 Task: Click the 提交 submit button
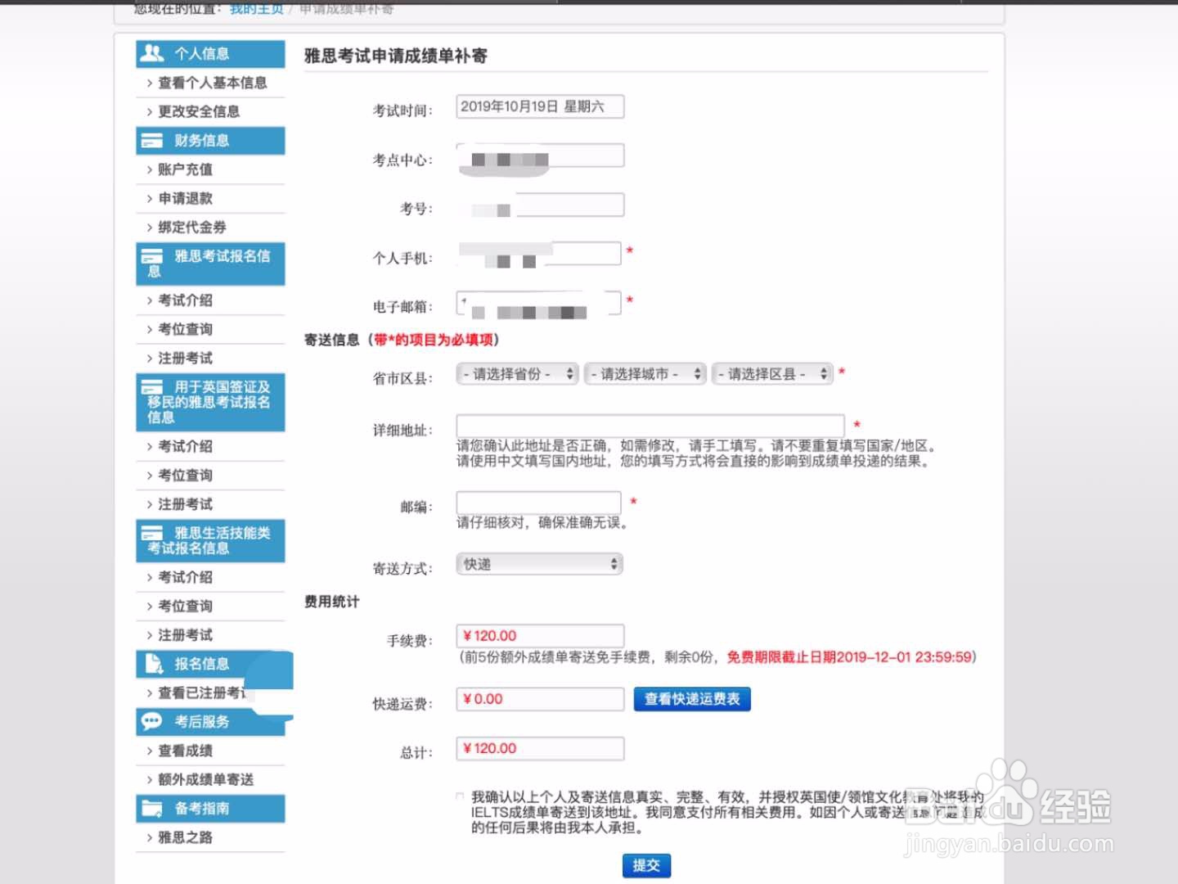tap(646, 865)
